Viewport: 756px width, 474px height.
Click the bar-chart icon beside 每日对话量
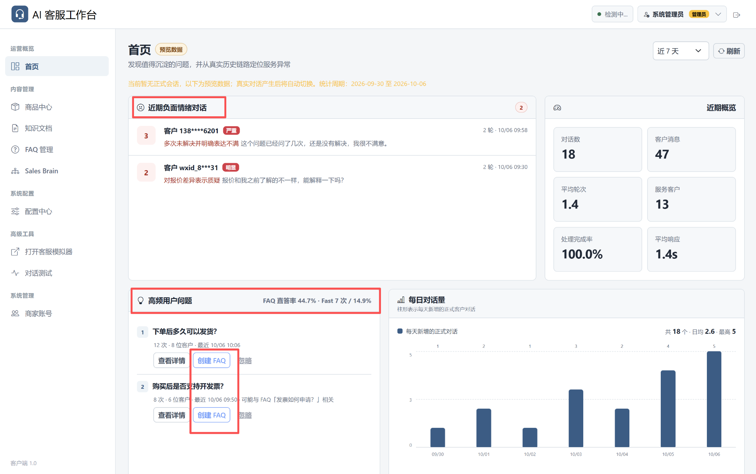pos(401,300)
